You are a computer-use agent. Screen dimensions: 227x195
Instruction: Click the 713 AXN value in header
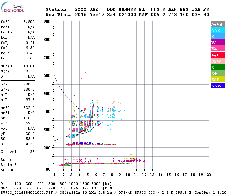click(173, 15)
